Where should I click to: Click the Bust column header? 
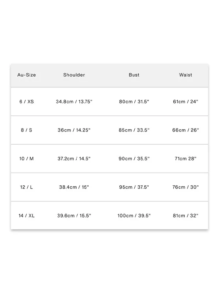[x=134, y=75]
